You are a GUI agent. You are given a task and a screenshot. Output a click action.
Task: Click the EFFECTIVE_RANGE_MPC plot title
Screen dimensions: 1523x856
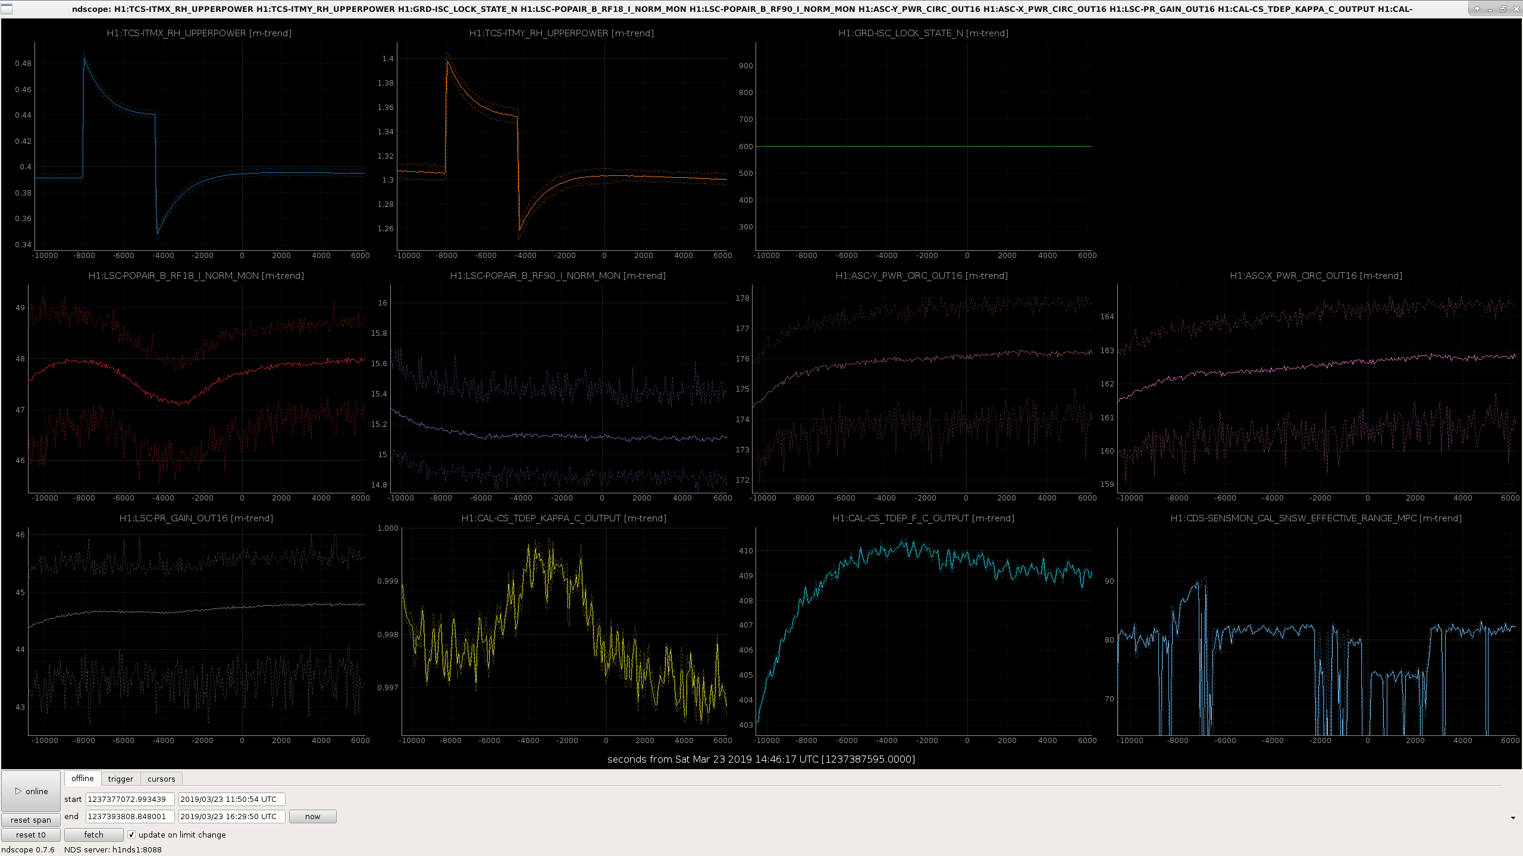click(x=1316, y=518)
